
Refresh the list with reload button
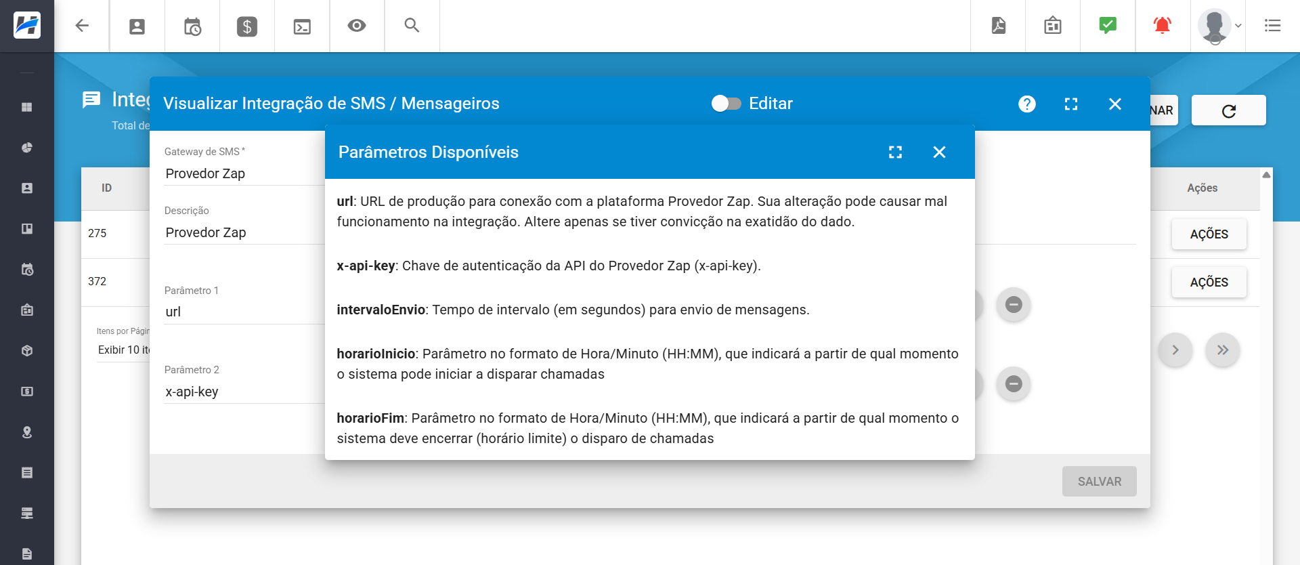click(1229, 110)
